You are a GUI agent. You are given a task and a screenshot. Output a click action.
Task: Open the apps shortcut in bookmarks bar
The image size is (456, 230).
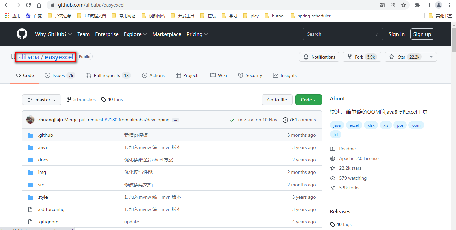coord(12,16)
